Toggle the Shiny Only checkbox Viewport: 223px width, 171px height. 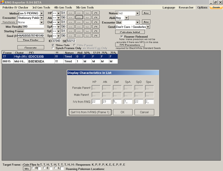click(53, 45)
